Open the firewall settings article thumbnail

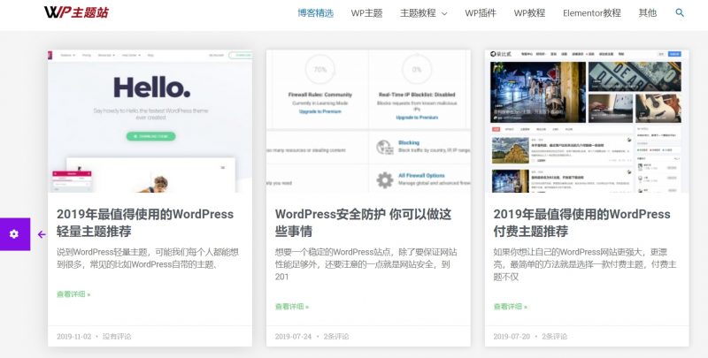(x=368, y=121)
